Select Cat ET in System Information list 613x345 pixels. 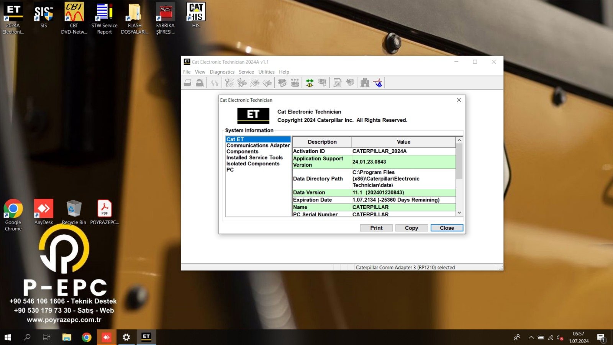pyautogui.click(x=258, y=139)
